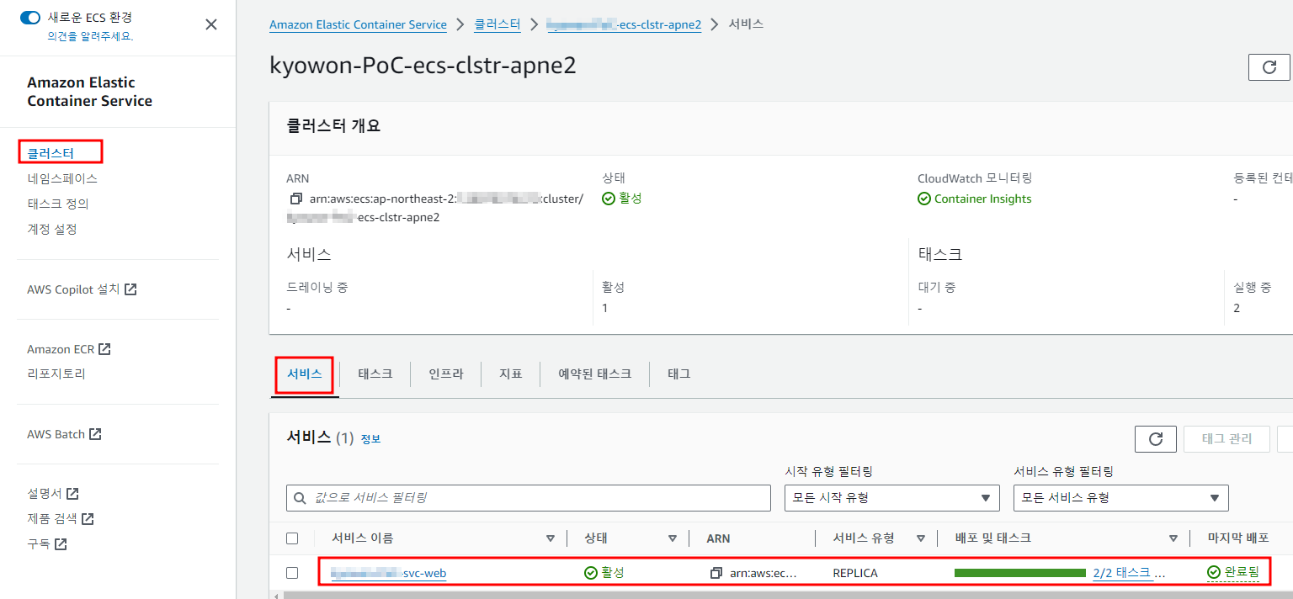Open the Clusters breadcrumb link

(x=497, y=24)
